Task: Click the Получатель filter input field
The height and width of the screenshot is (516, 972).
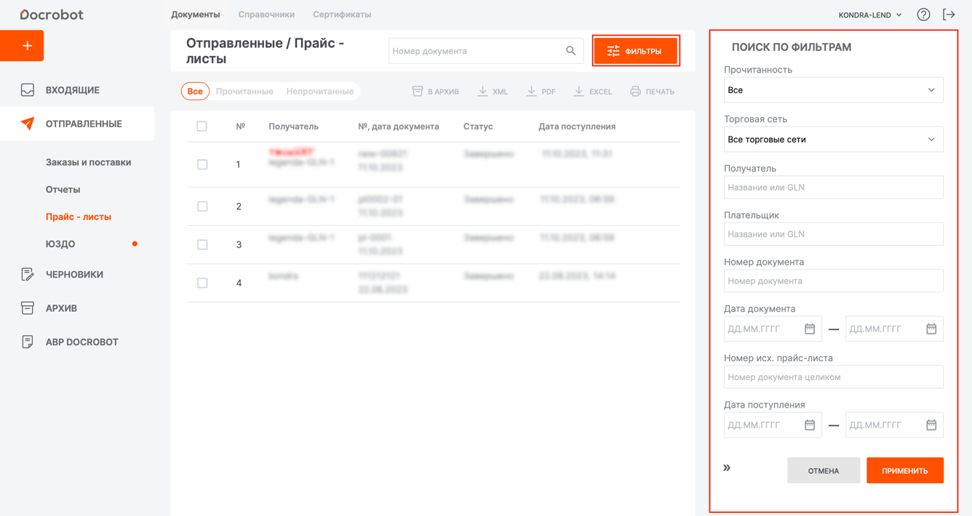Action: click(833, 188)
